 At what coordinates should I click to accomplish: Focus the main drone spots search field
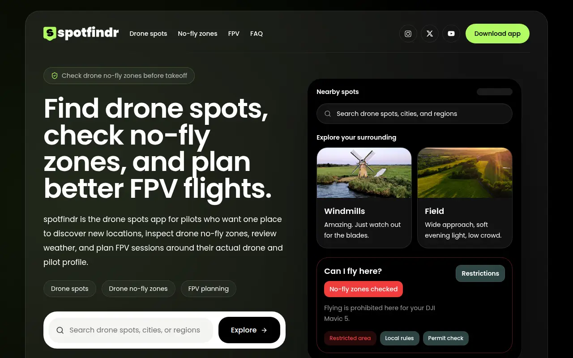pyautogui.click(x=131, y=330)
